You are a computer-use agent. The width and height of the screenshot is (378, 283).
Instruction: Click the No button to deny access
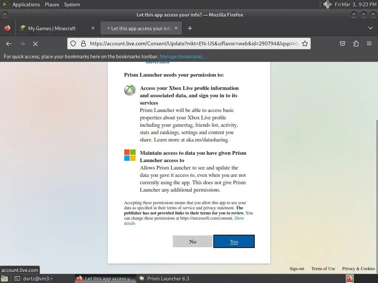pos(193,241)
